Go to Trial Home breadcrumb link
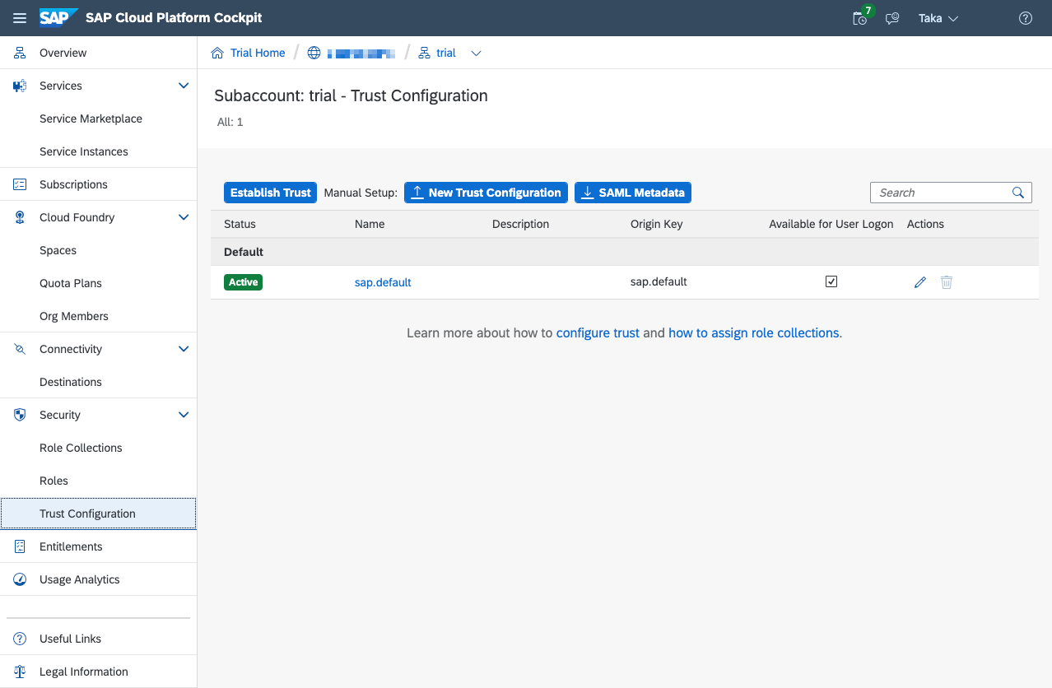Screen dimensions: 1052x688 [258, 53]
